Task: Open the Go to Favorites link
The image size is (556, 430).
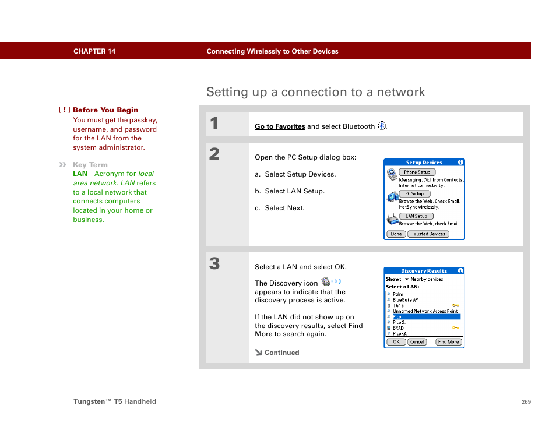Action: pos(280,126)
